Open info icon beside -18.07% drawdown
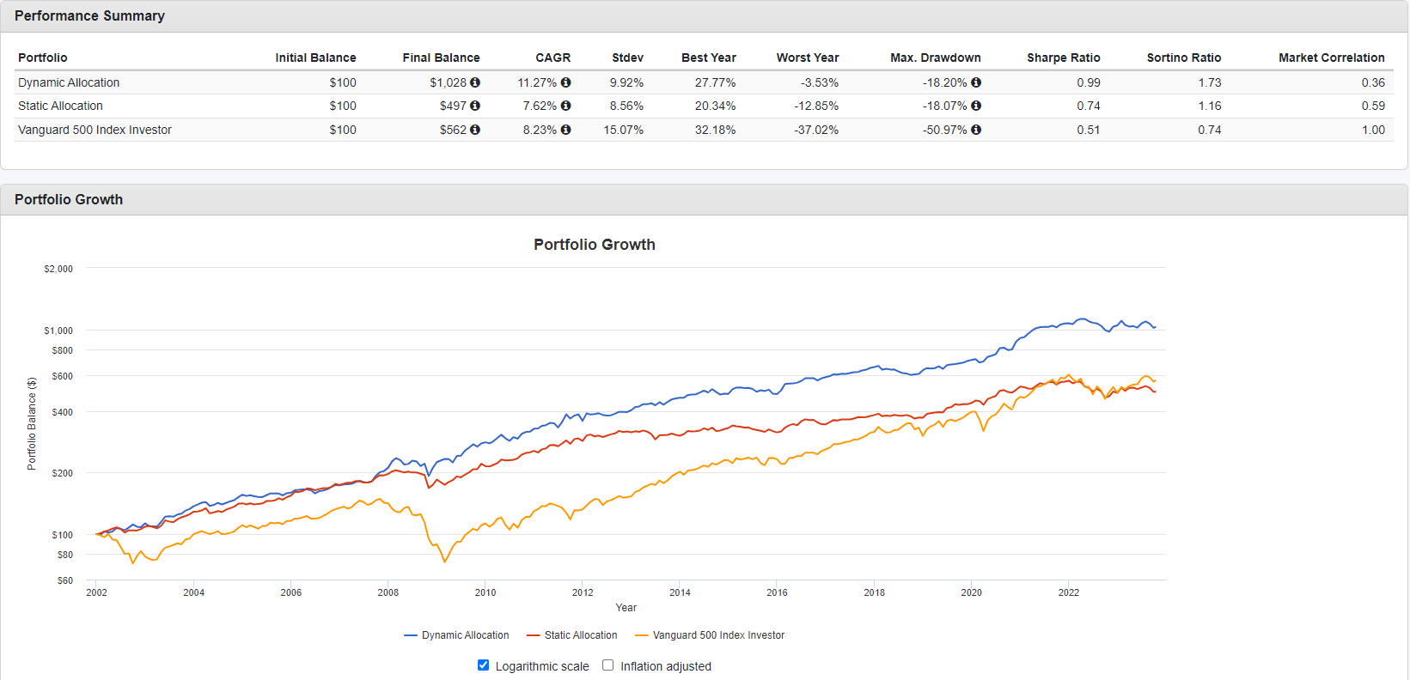1410x680 pixels. point(976,106)
